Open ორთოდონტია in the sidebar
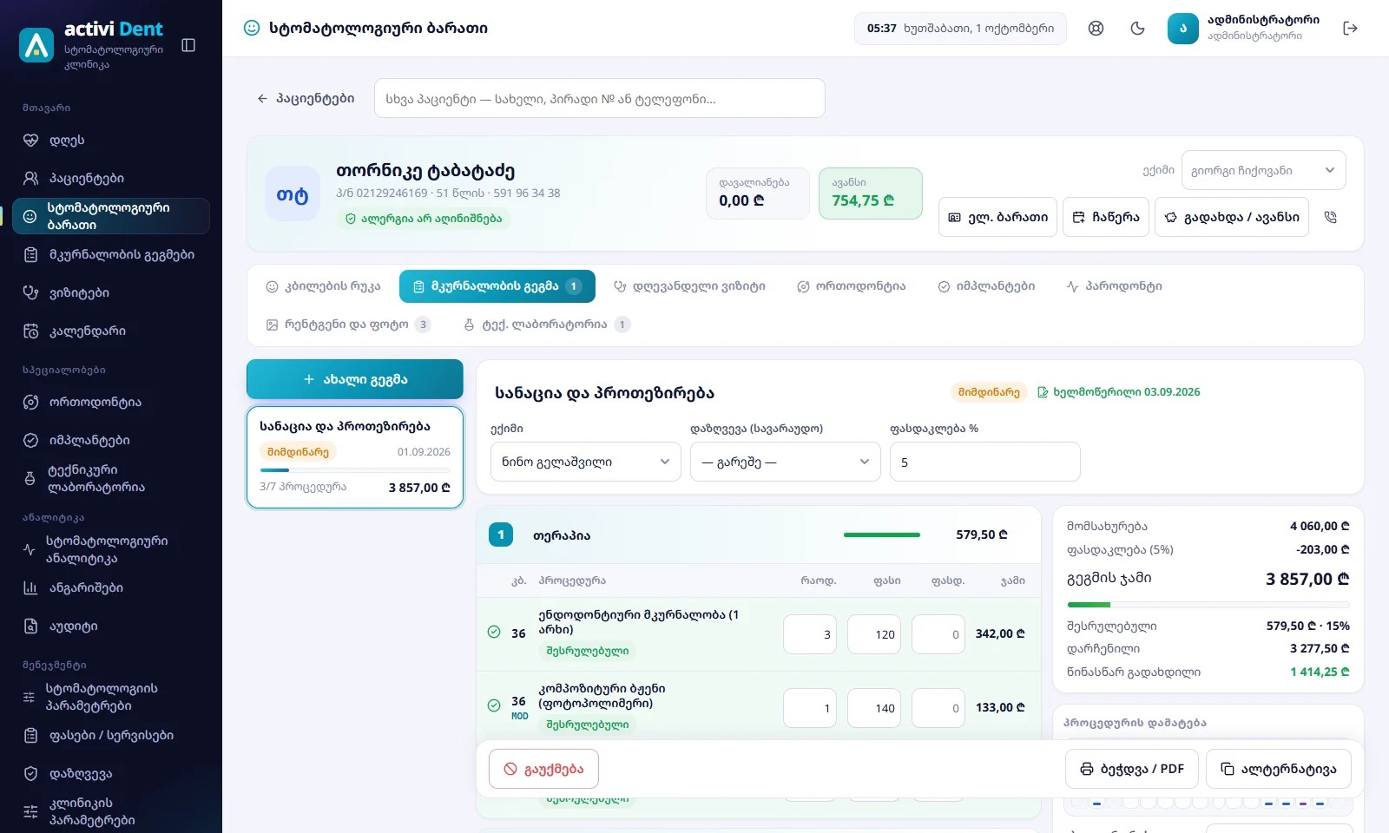 coord(111,402)
